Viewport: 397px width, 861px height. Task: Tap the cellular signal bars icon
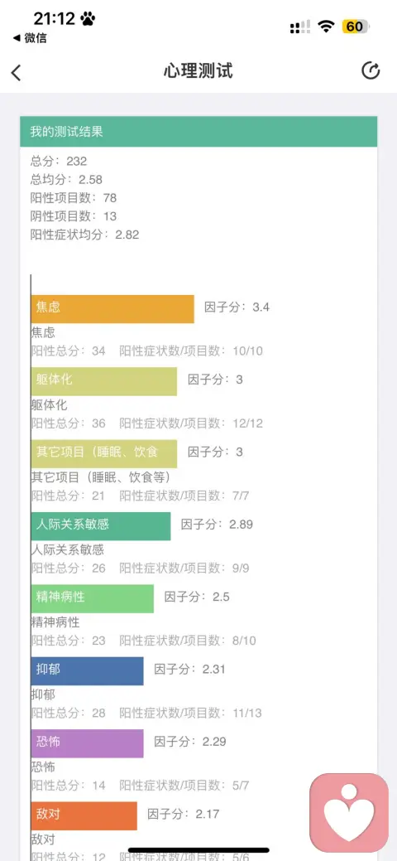click(x=300, y=27)
